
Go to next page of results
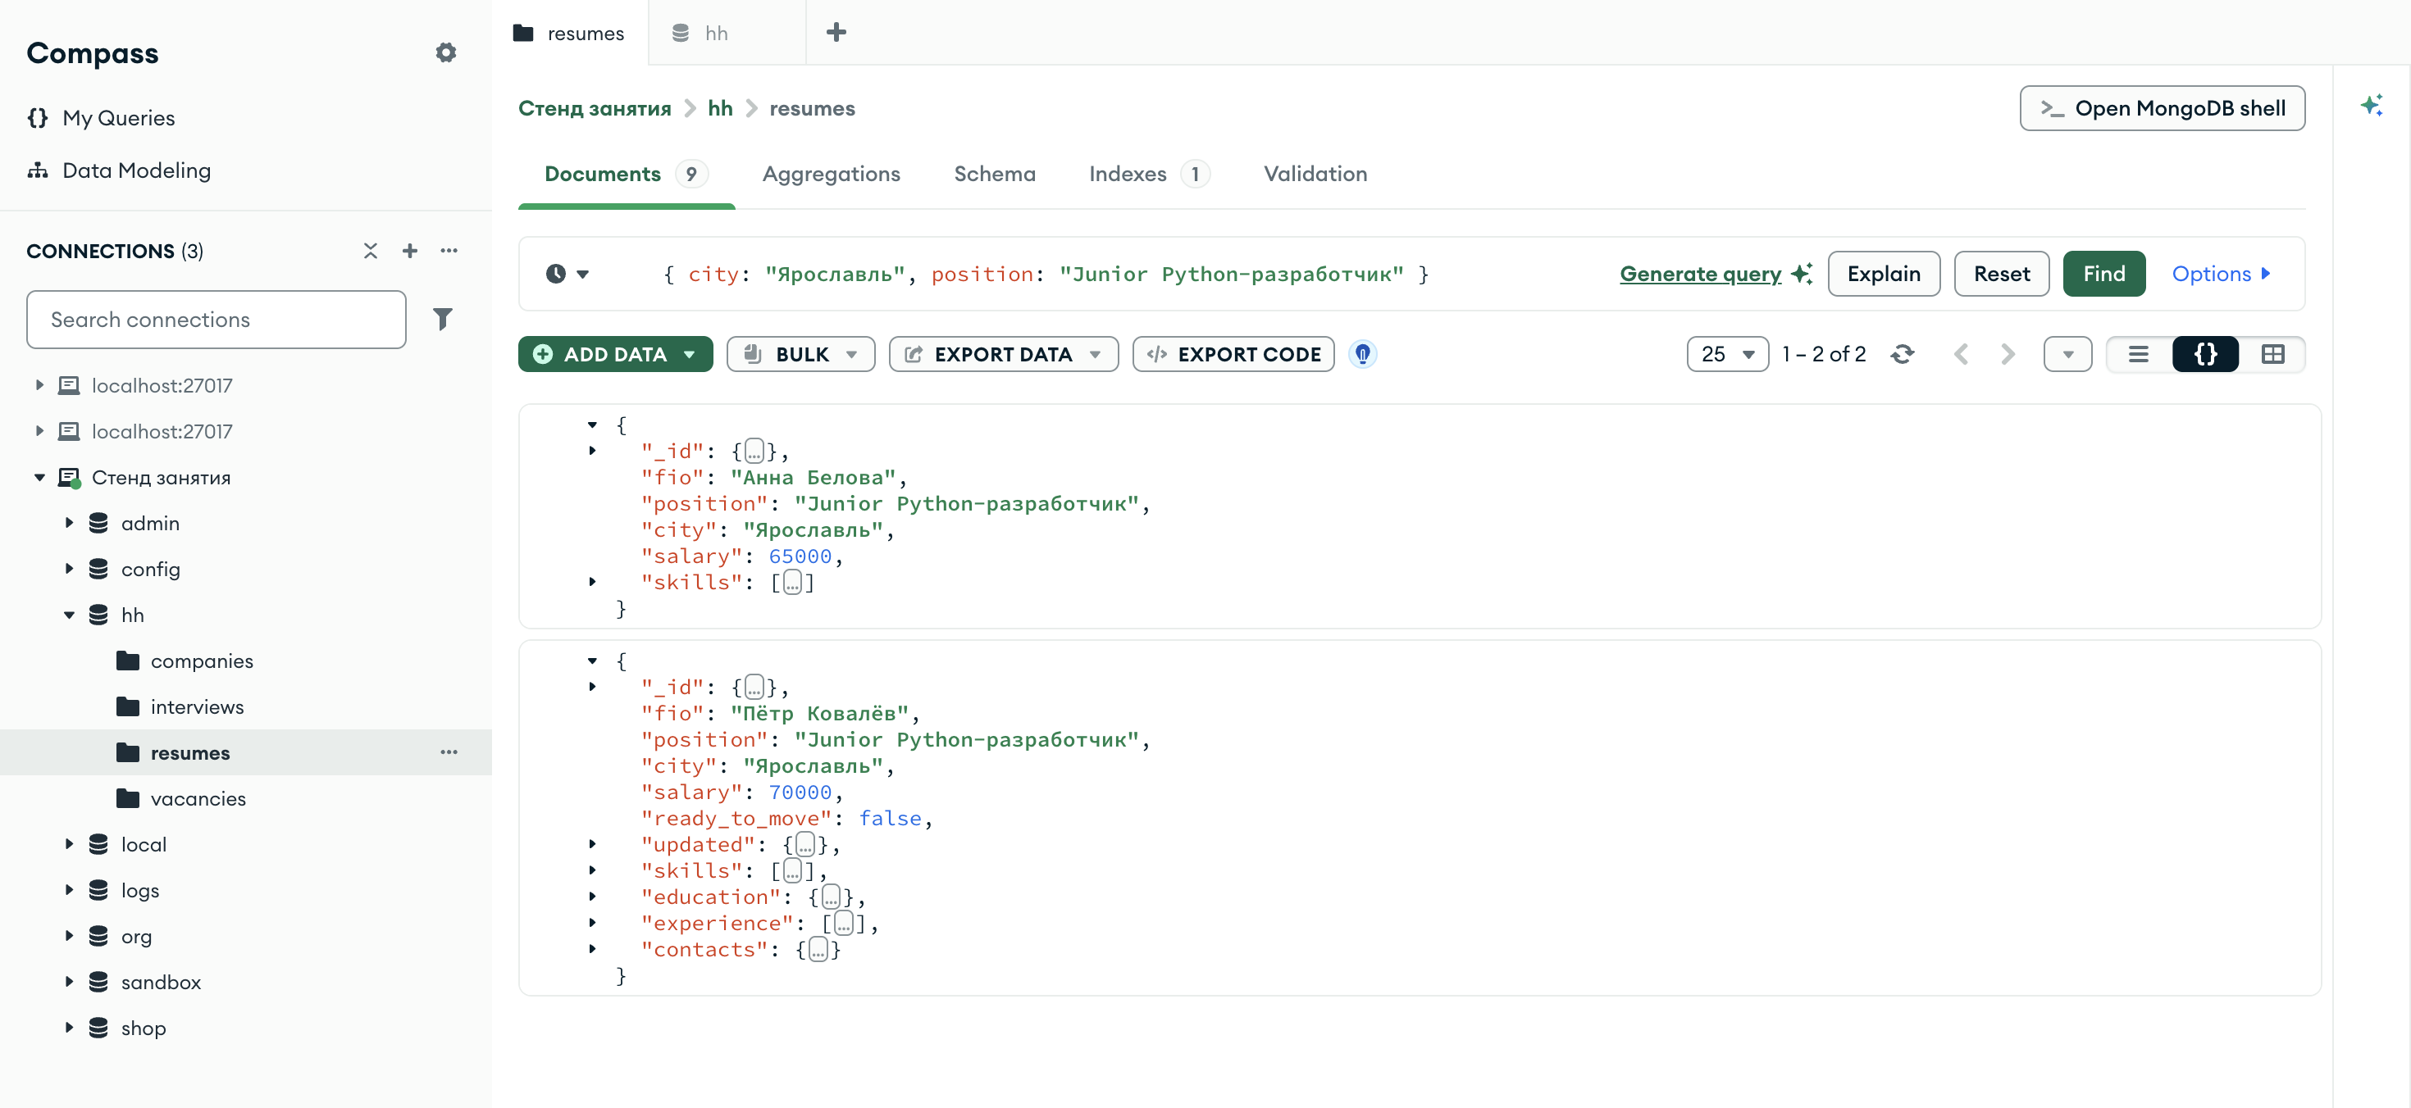pos(2008,354)
